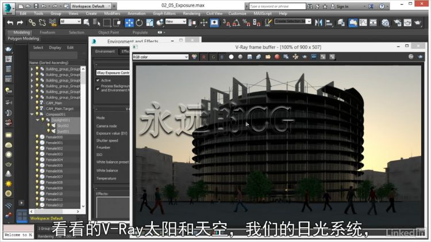Click in the keyword search field

[x=277, y=6]
